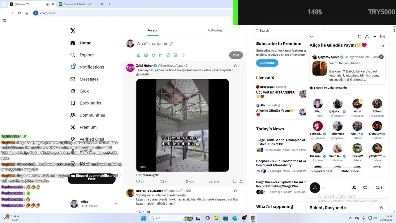Viewport: 396px width, 223px height.
Task: Open Microsoft Store from the taskbar
Action: point(226,218)
